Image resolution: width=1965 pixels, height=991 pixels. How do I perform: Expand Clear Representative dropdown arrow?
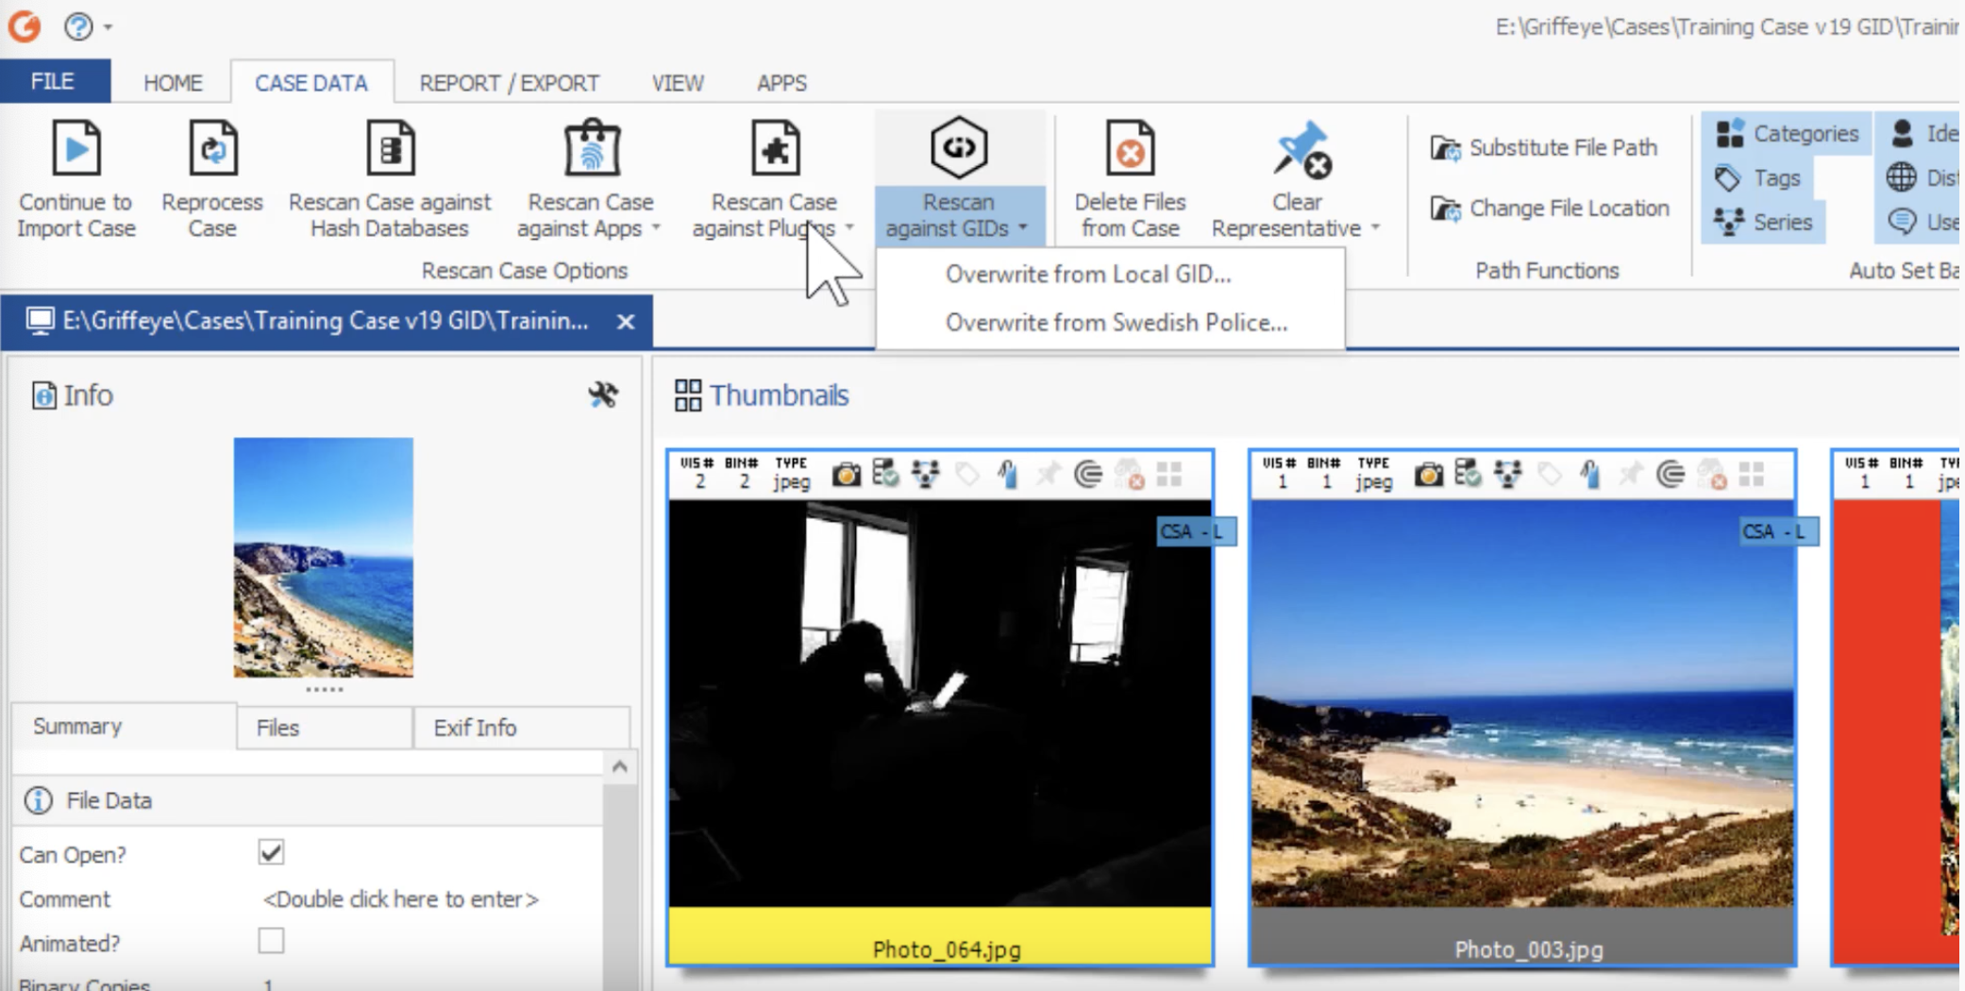coord(1375,227)
